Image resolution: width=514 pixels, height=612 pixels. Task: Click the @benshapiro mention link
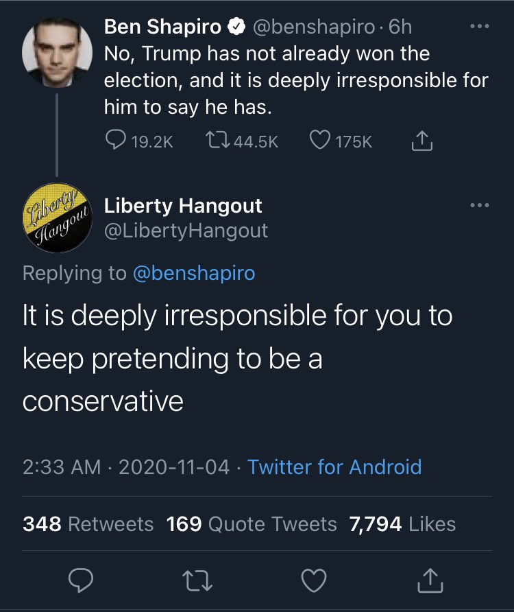click(193, 272)
